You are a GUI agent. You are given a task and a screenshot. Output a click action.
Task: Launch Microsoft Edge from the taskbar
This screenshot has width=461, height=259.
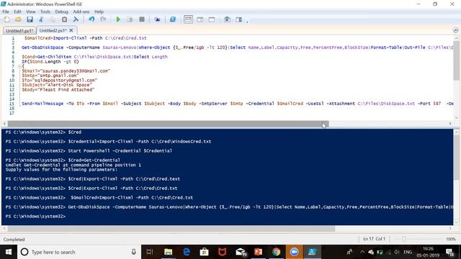pyautogui.click(x=187, y=252)
